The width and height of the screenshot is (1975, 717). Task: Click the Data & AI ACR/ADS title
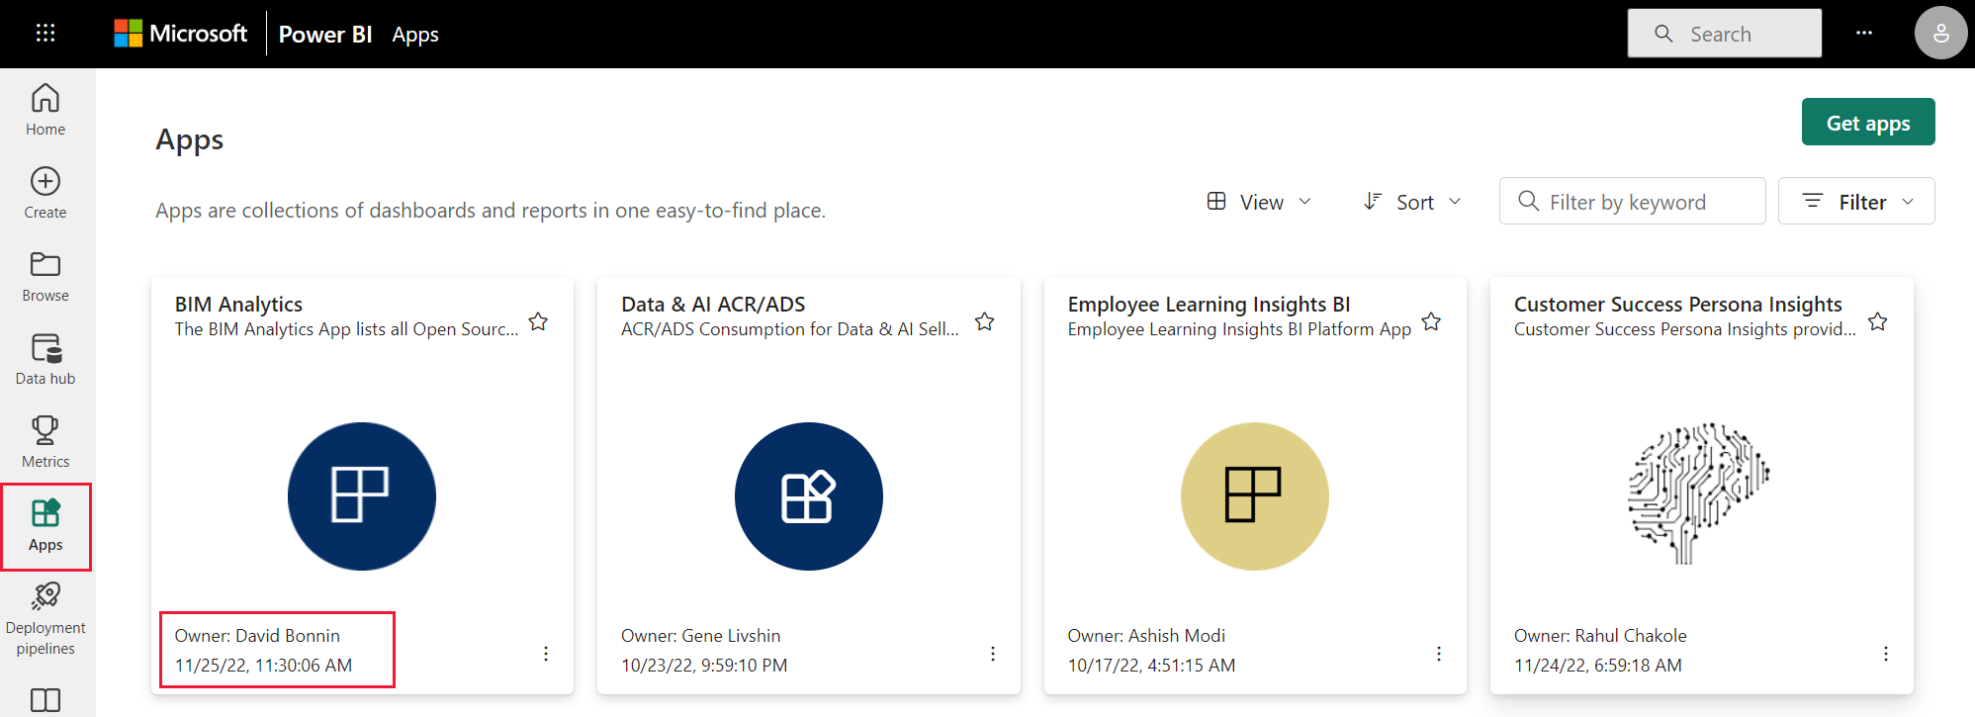click(x=713, y=305)
